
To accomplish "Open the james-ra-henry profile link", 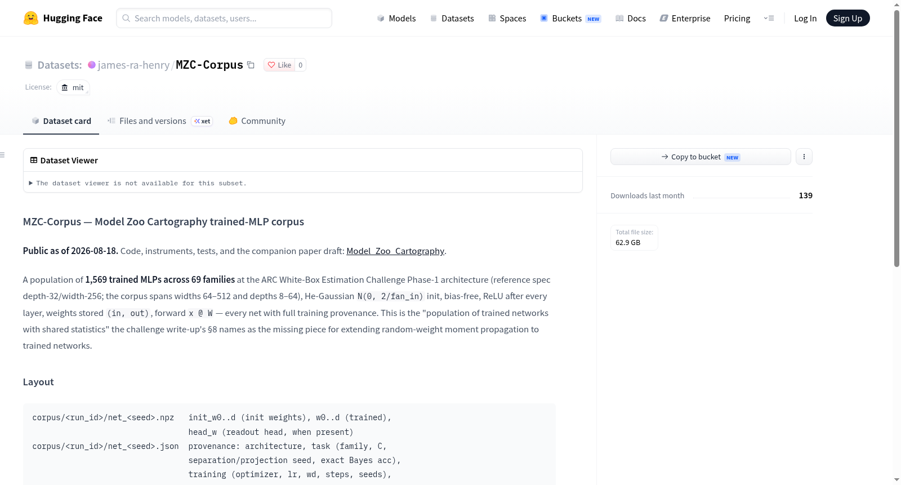I will [133, 65].
